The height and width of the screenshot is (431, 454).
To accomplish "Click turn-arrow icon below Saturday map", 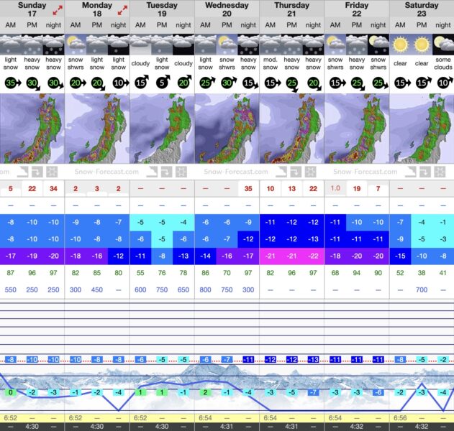I will pos(425,172).
